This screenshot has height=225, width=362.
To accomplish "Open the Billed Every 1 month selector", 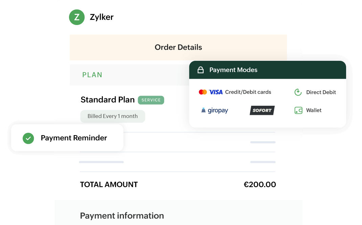I will (112, 116).
